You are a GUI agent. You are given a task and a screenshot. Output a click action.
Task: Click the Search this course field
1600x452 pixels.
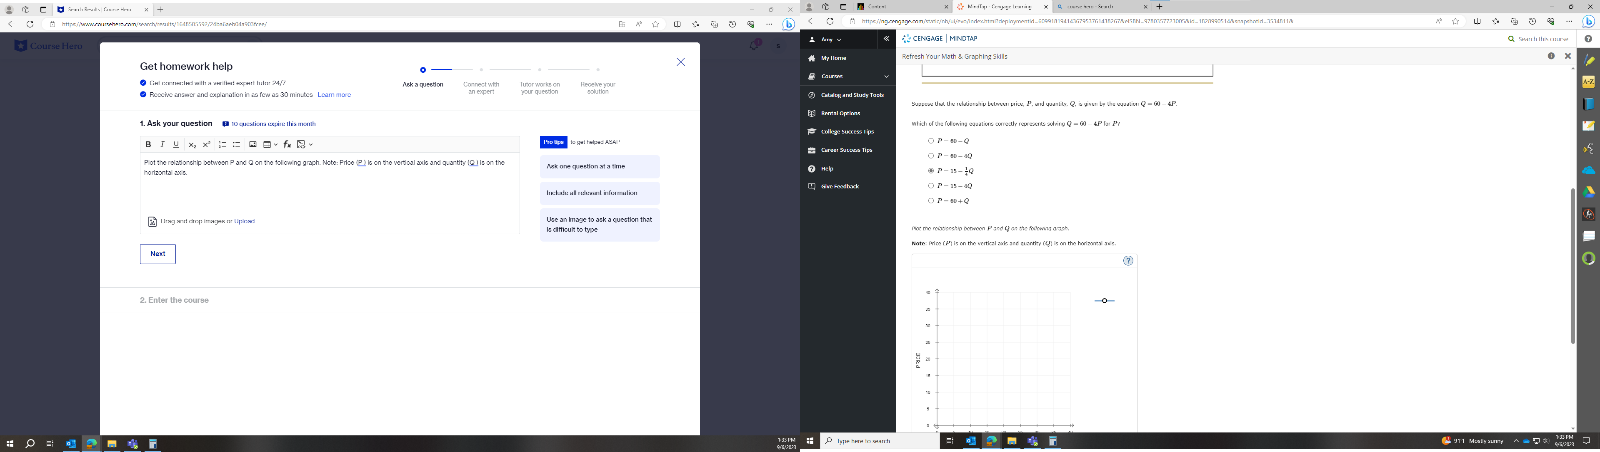point(1542,39)
